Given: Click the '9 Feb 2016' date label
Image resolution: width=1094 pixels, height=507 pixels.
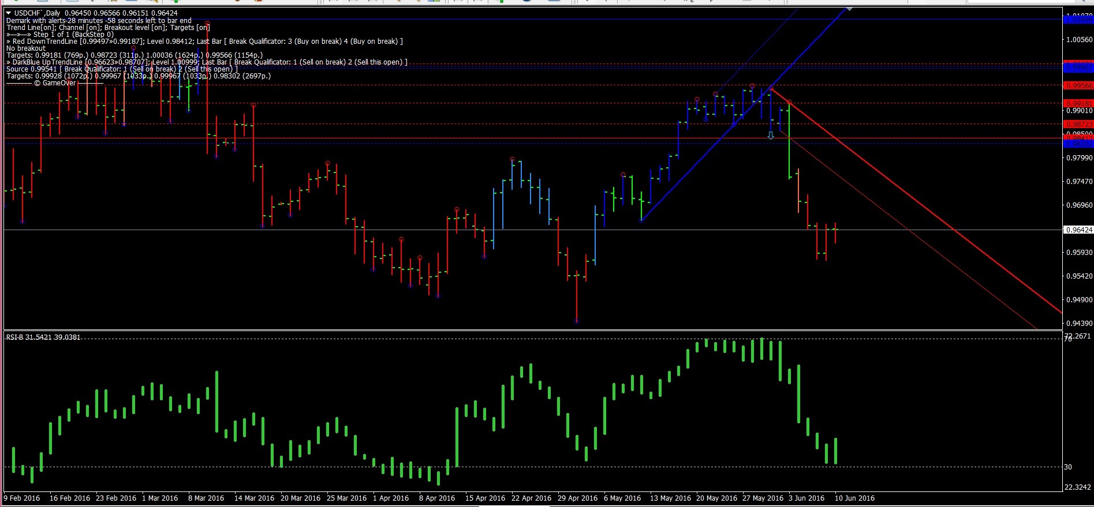Looking at the screenshot, I should [22, 498].
